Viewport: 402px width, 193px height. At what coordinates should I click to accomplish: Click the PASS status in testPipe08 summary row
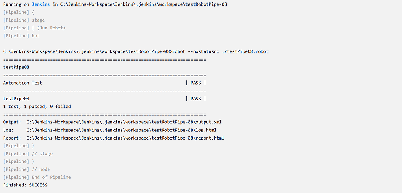pyautogui.click(x=196, y=99)
